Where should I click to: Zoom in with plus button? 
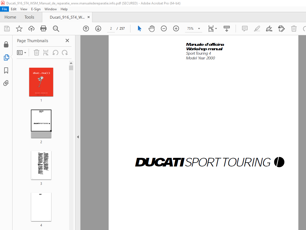(x=176, y=29)
